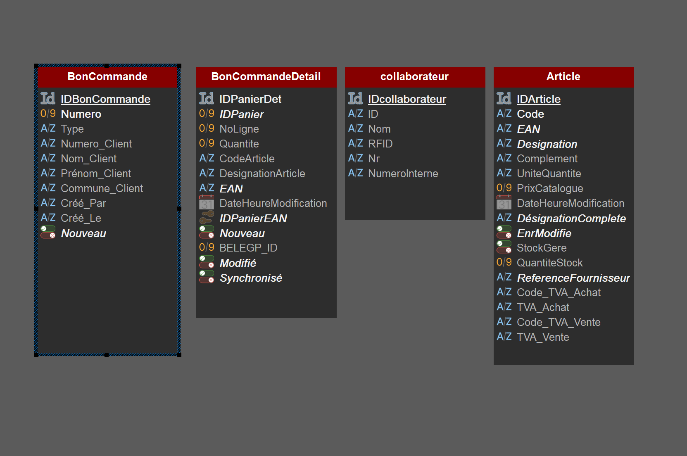687x456 pixels.
Task: Select the IDArticle key field
Action: click(539, 99)
